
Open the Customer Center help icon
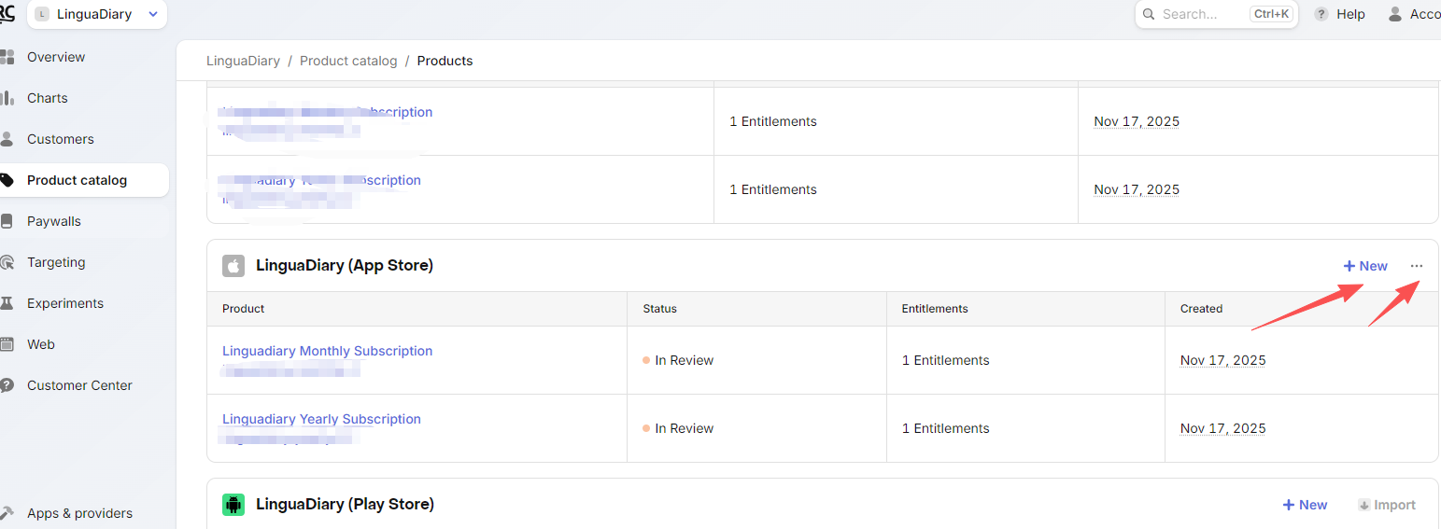click(x=7, y=385)
